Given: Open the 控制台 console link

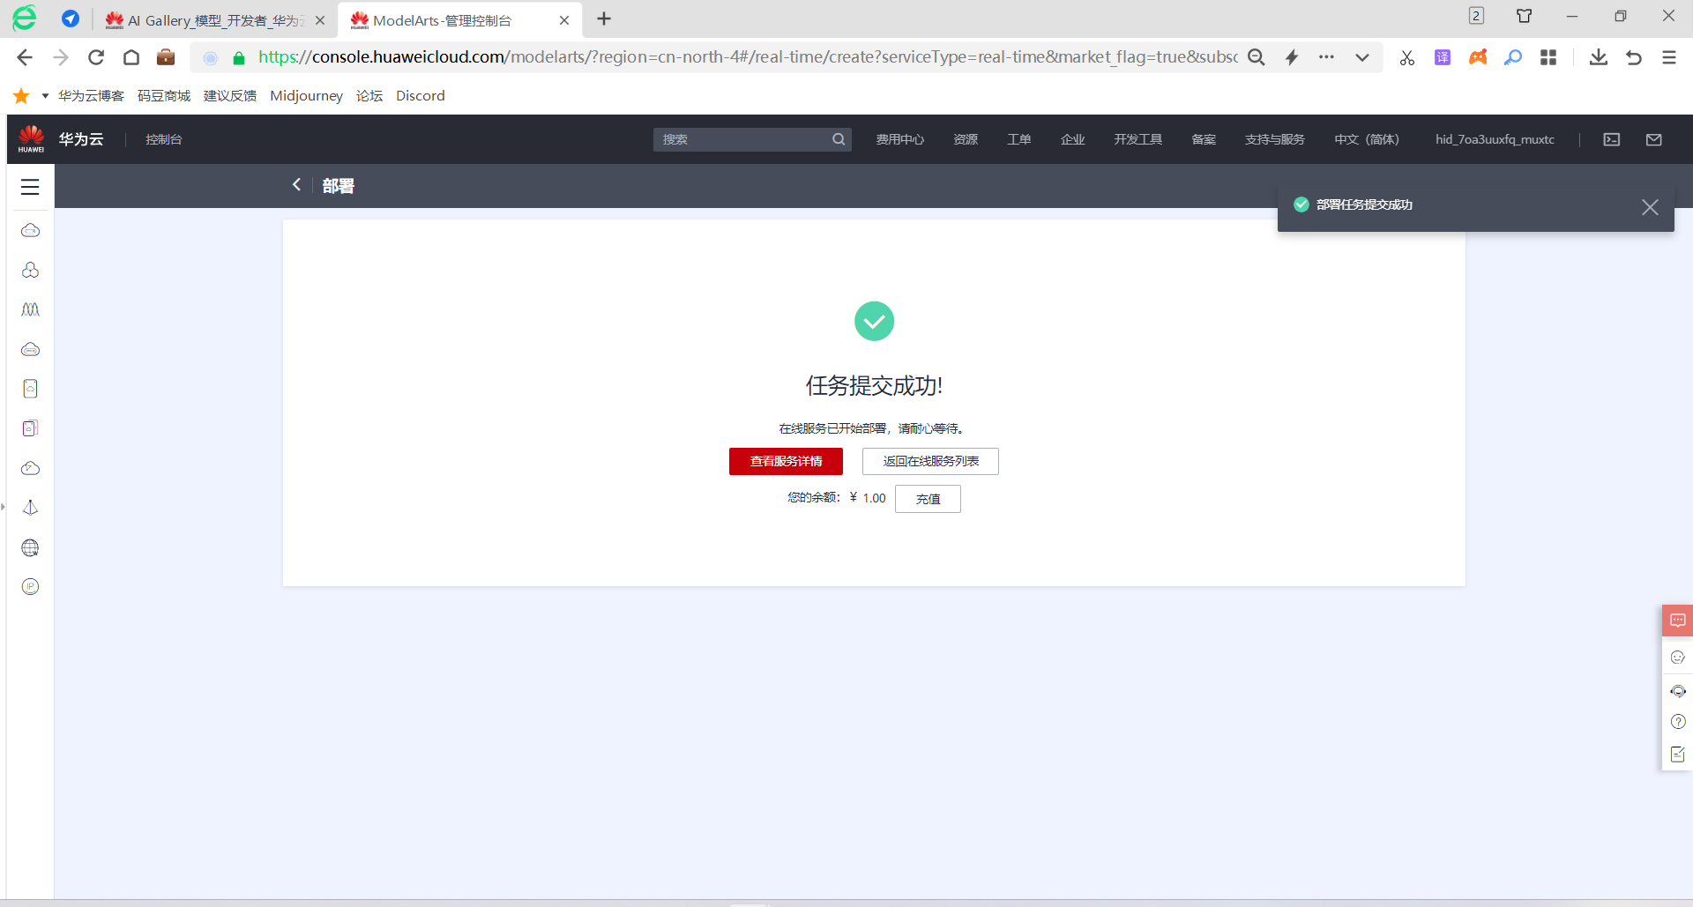Looking at the screenshot, I should click(x=164, y=139).
